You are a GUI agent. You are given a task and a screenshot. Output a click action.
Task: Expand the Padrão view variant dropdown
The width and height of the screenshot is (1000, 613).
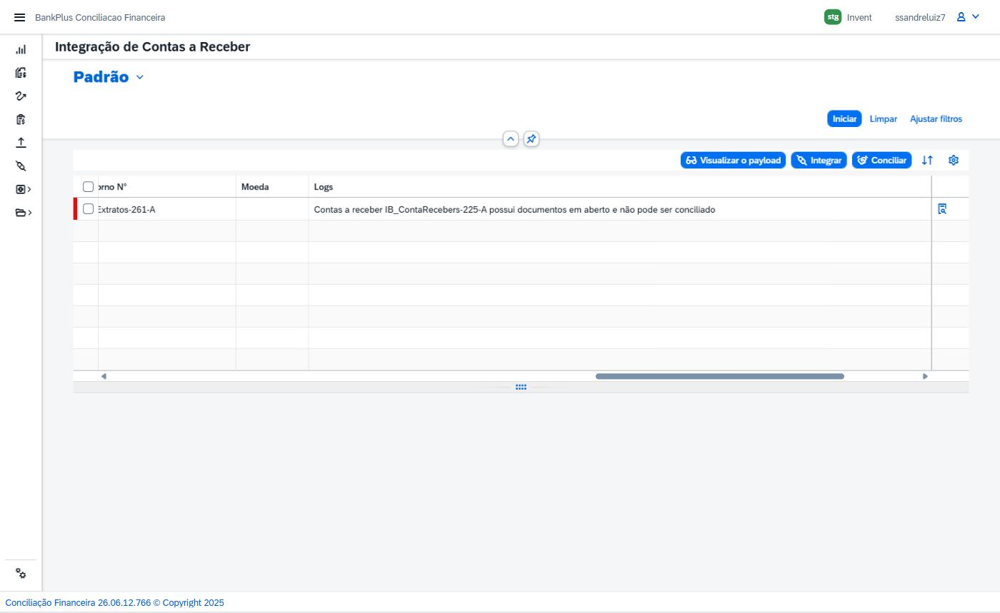140,77
